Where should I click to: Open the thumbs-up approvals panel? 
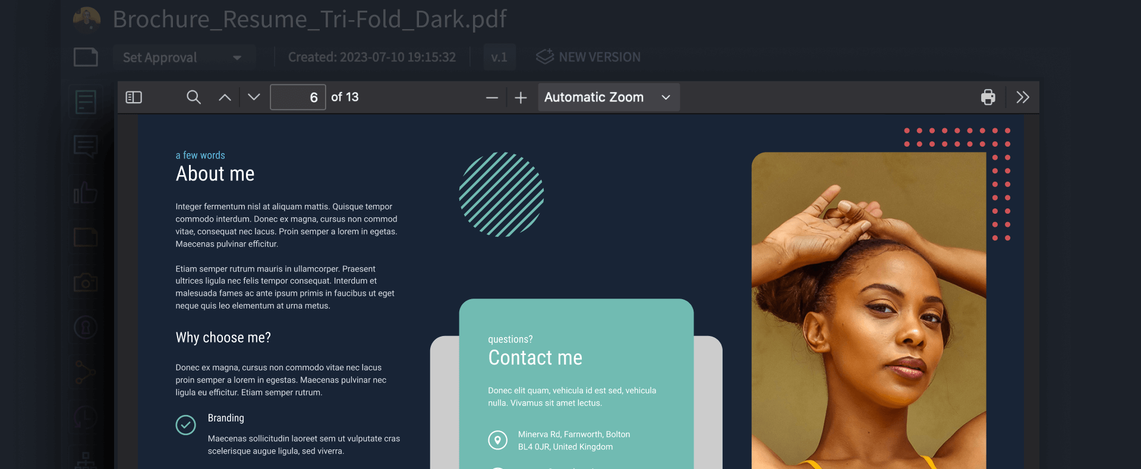(86, 193)
